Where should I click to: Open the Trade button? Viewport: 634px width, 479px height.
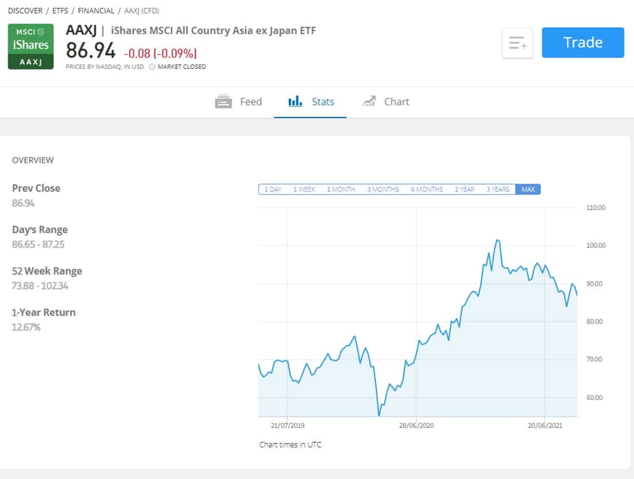coord(583,43)
